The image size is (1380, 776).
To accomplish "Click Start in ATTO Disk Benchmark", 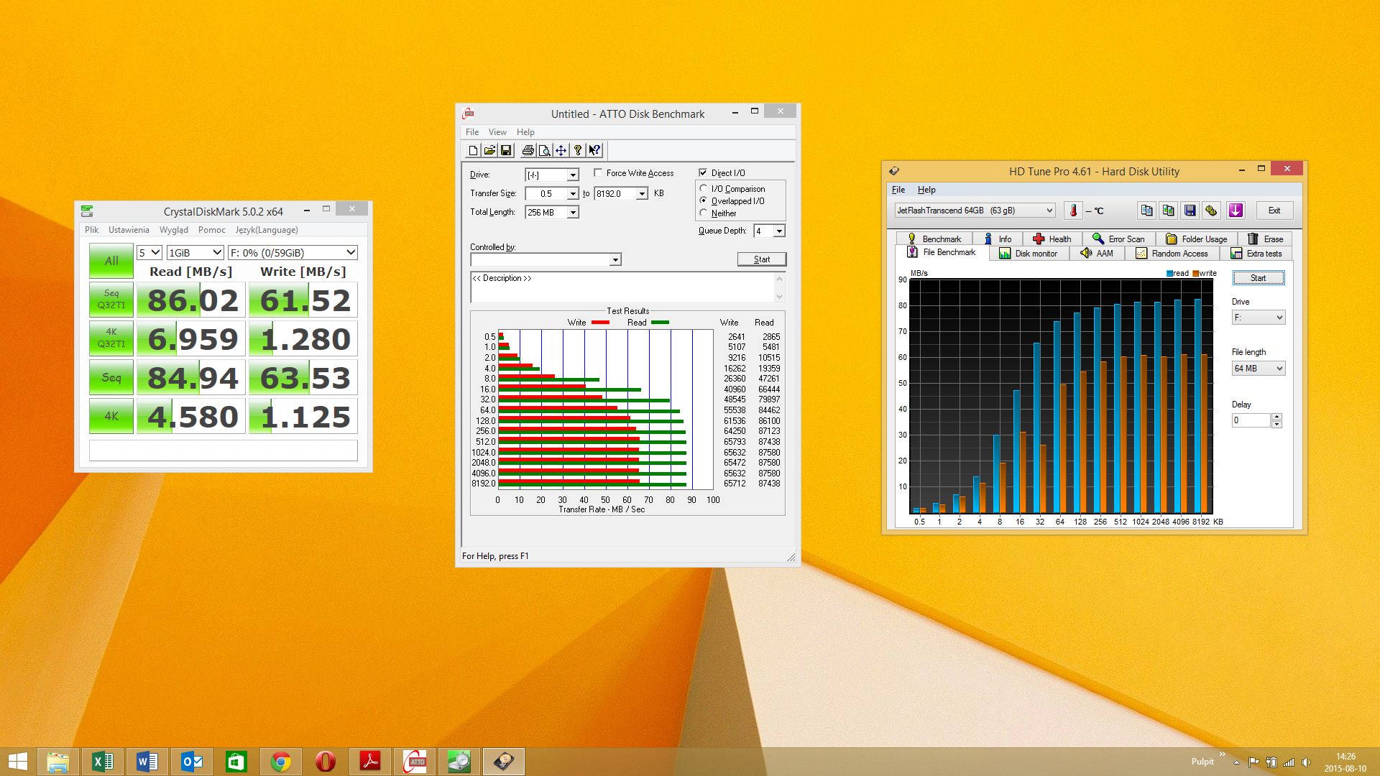I will [x=761, y=259].
